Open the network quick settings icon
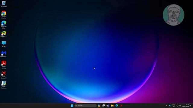193x108 pixels. tap(178, 106)
